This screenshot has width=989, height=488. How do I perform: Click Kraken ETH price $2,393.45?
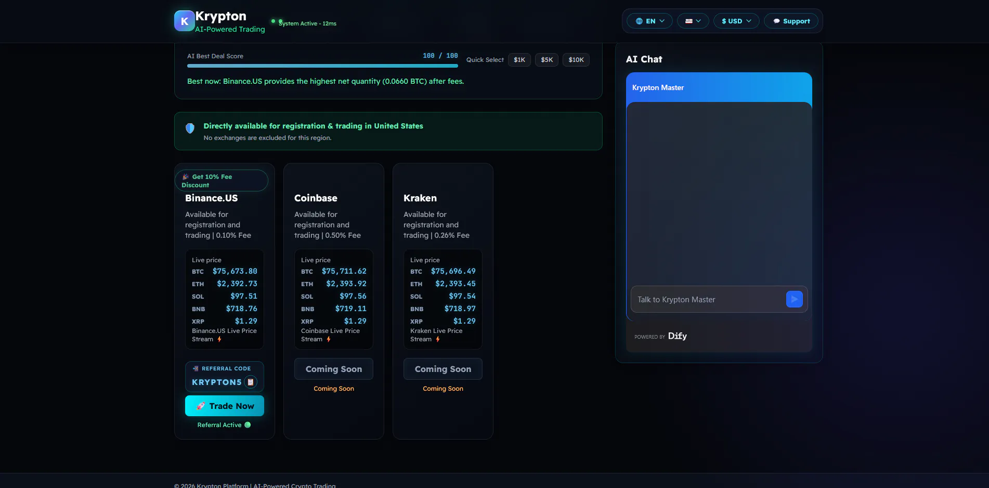[456, 284]
